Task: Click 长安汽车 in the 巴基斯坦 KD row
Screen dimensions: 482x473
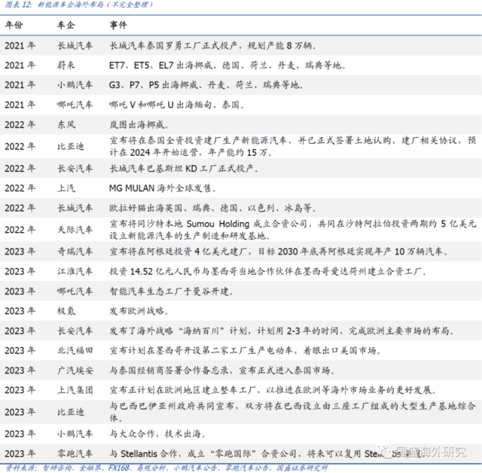Action: point(75,169)
